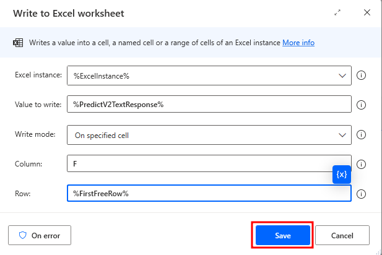Save the action settings
Image resolution: width=382 pixels, height=255 pixels.
282,235
